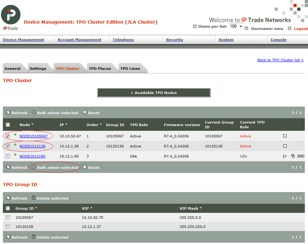The height and width of the screenshot is (244, 308).
Task: Uncheck the NODE10105067 row checkbox
Action: pyautogui.click(x=8, y=136)
